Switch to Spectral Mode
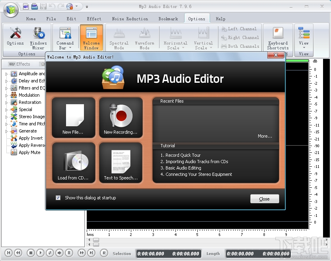Viewport: 331px width, 261px height. (x=119, y=38)
